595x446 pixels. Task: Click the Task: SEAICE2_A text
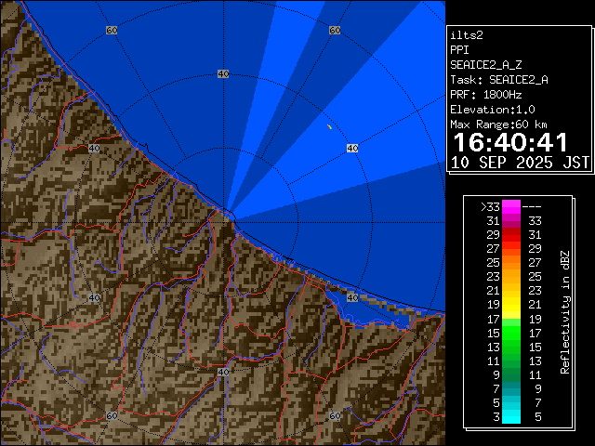click(x=498, y=80)
